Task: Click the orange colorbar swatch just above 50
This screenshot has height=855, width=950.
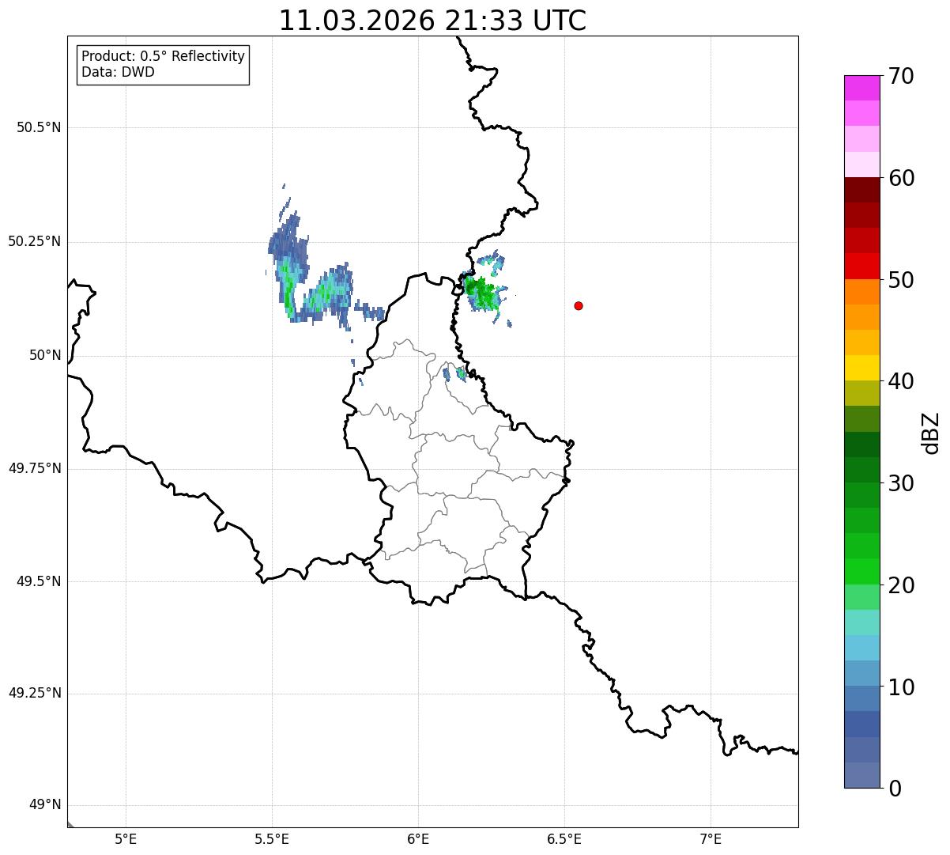Action: point(862,292)
